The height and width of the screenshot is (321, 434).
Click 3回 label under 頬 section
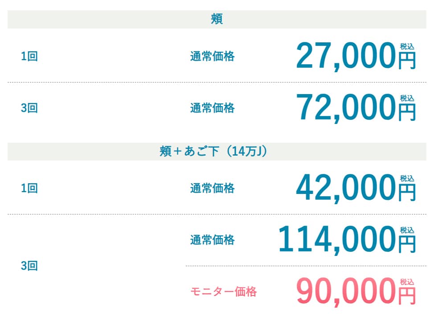pyautogui.click(x=29, y=108)
